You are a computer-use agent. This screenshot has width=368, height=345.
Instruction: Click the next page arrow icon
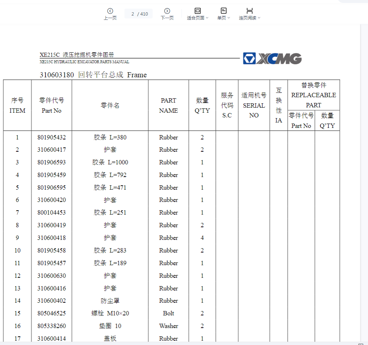coord(167,11)
